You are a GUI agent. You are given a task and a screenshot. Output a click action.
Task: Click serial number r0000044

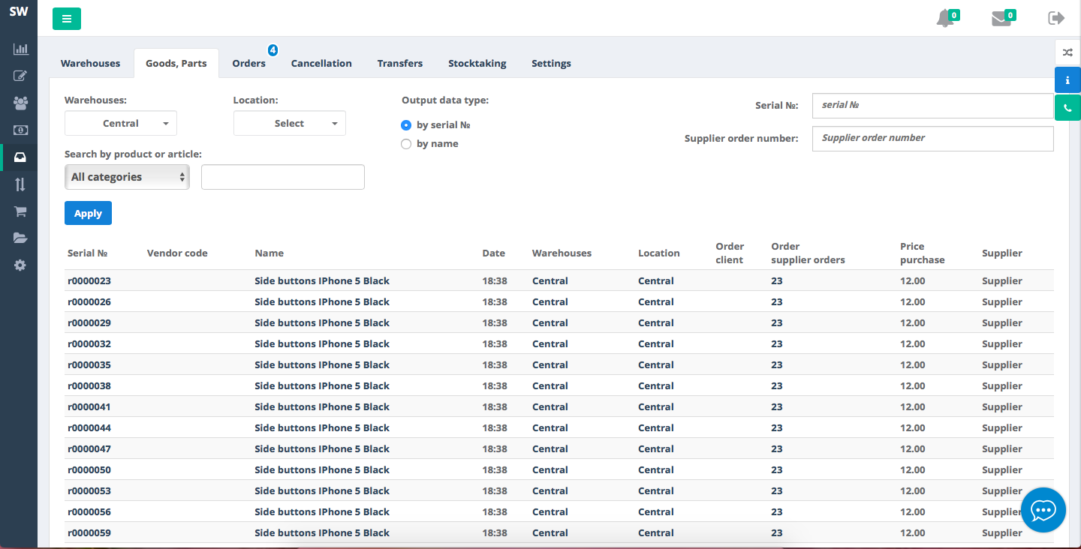pos(89,428)
